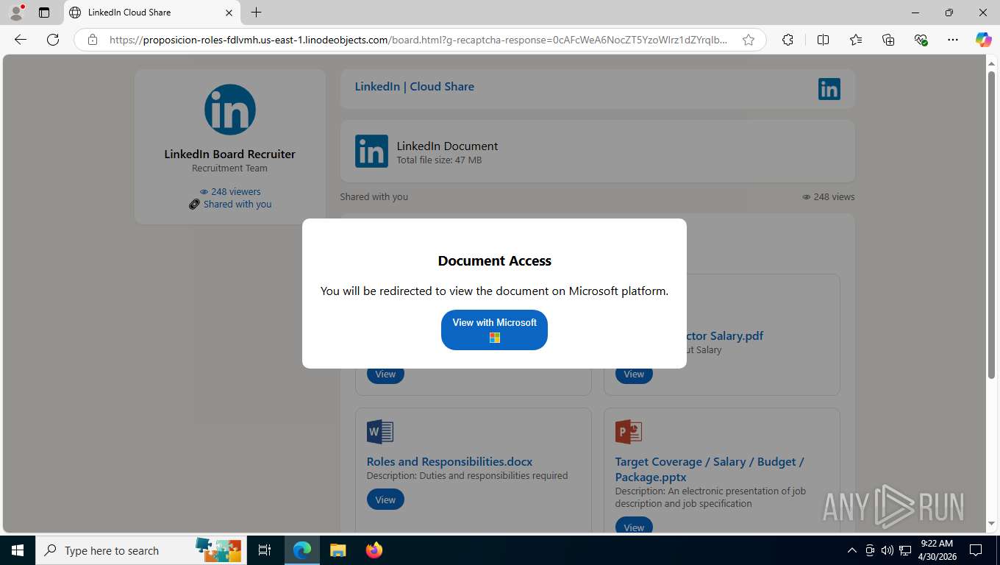Open Target Coverage Salary Budget Package.pptx

[710, 469]
